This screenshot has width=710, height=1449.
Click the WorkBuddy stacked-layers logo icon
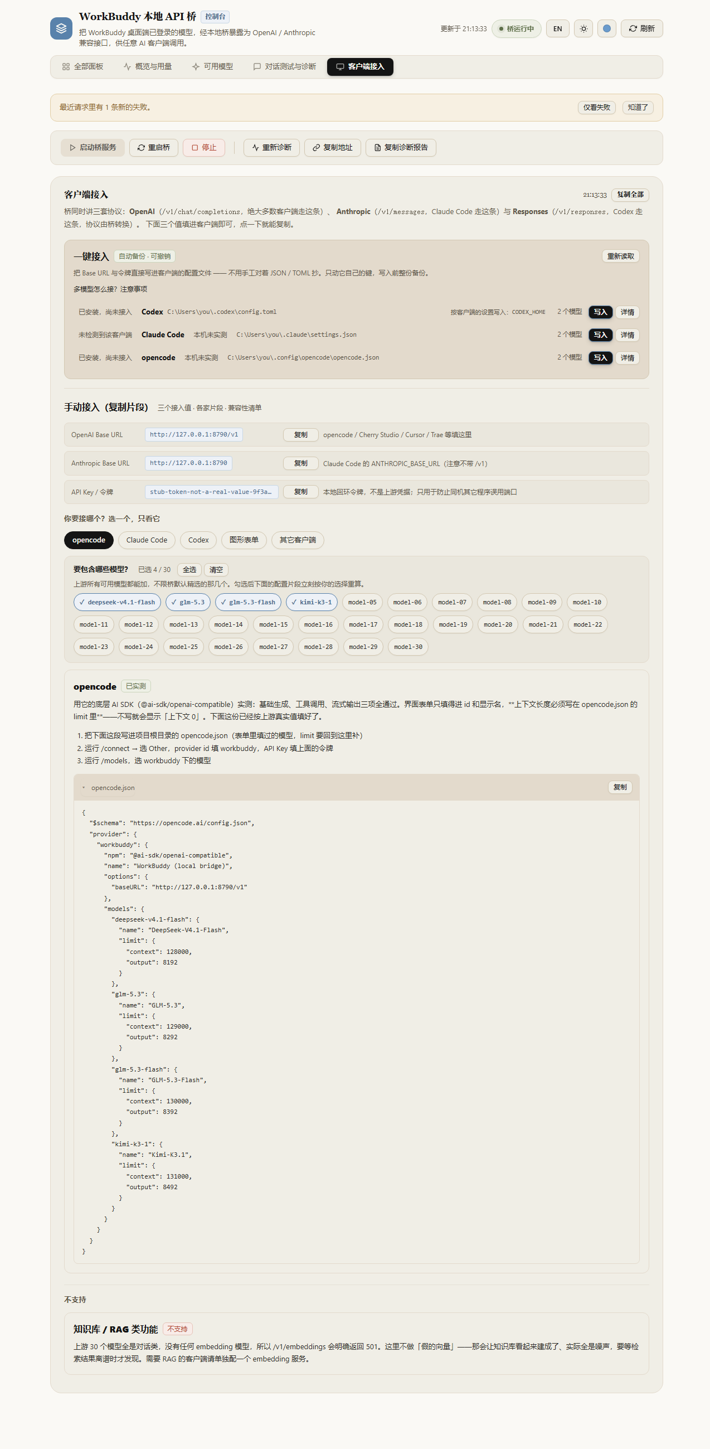click(x=61, y=28)
